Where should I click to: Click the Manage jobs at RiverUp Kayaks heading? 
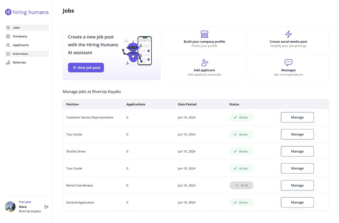click(x=92, y=92)
